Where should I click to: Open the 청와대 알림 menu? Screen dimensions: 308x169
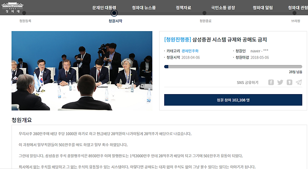point(263,8)
